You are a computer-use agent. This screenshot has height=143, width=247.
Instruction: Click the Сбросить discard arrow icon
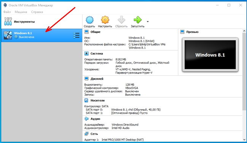(x=121, y=20)
